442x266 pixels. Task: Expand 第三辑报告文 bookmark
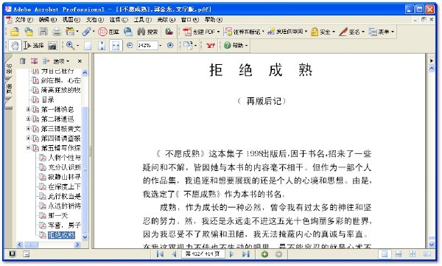pos(28,129)
